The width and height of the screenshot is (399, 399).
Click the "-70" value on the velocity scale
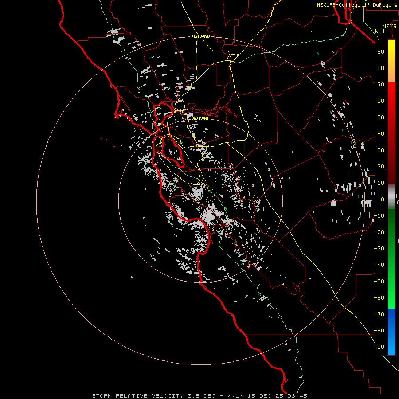pos(379,314)
